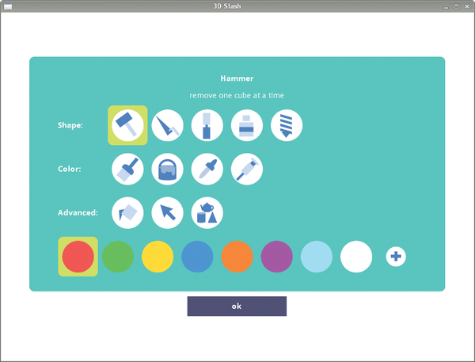Pick the purple color swatch
The height and width of the screenshot is (362, 475).
(x=276, y=257)
